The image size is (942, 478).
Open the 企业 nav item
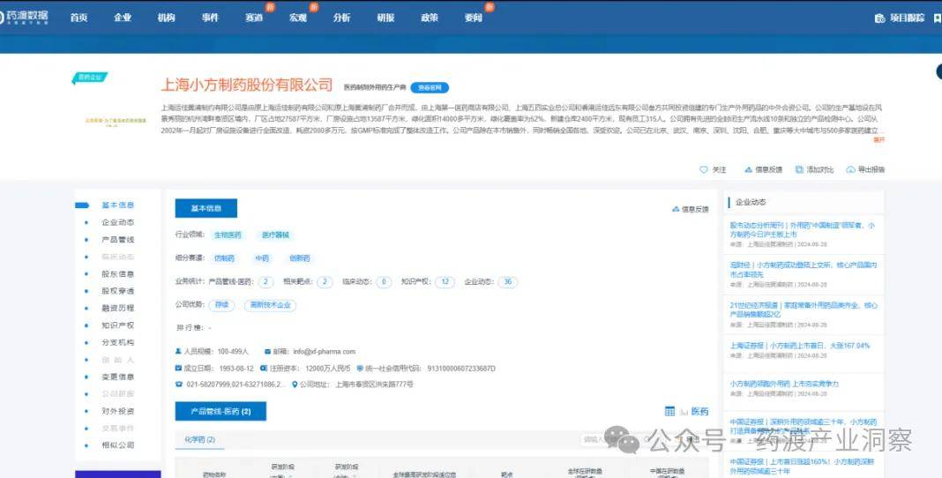123,18
